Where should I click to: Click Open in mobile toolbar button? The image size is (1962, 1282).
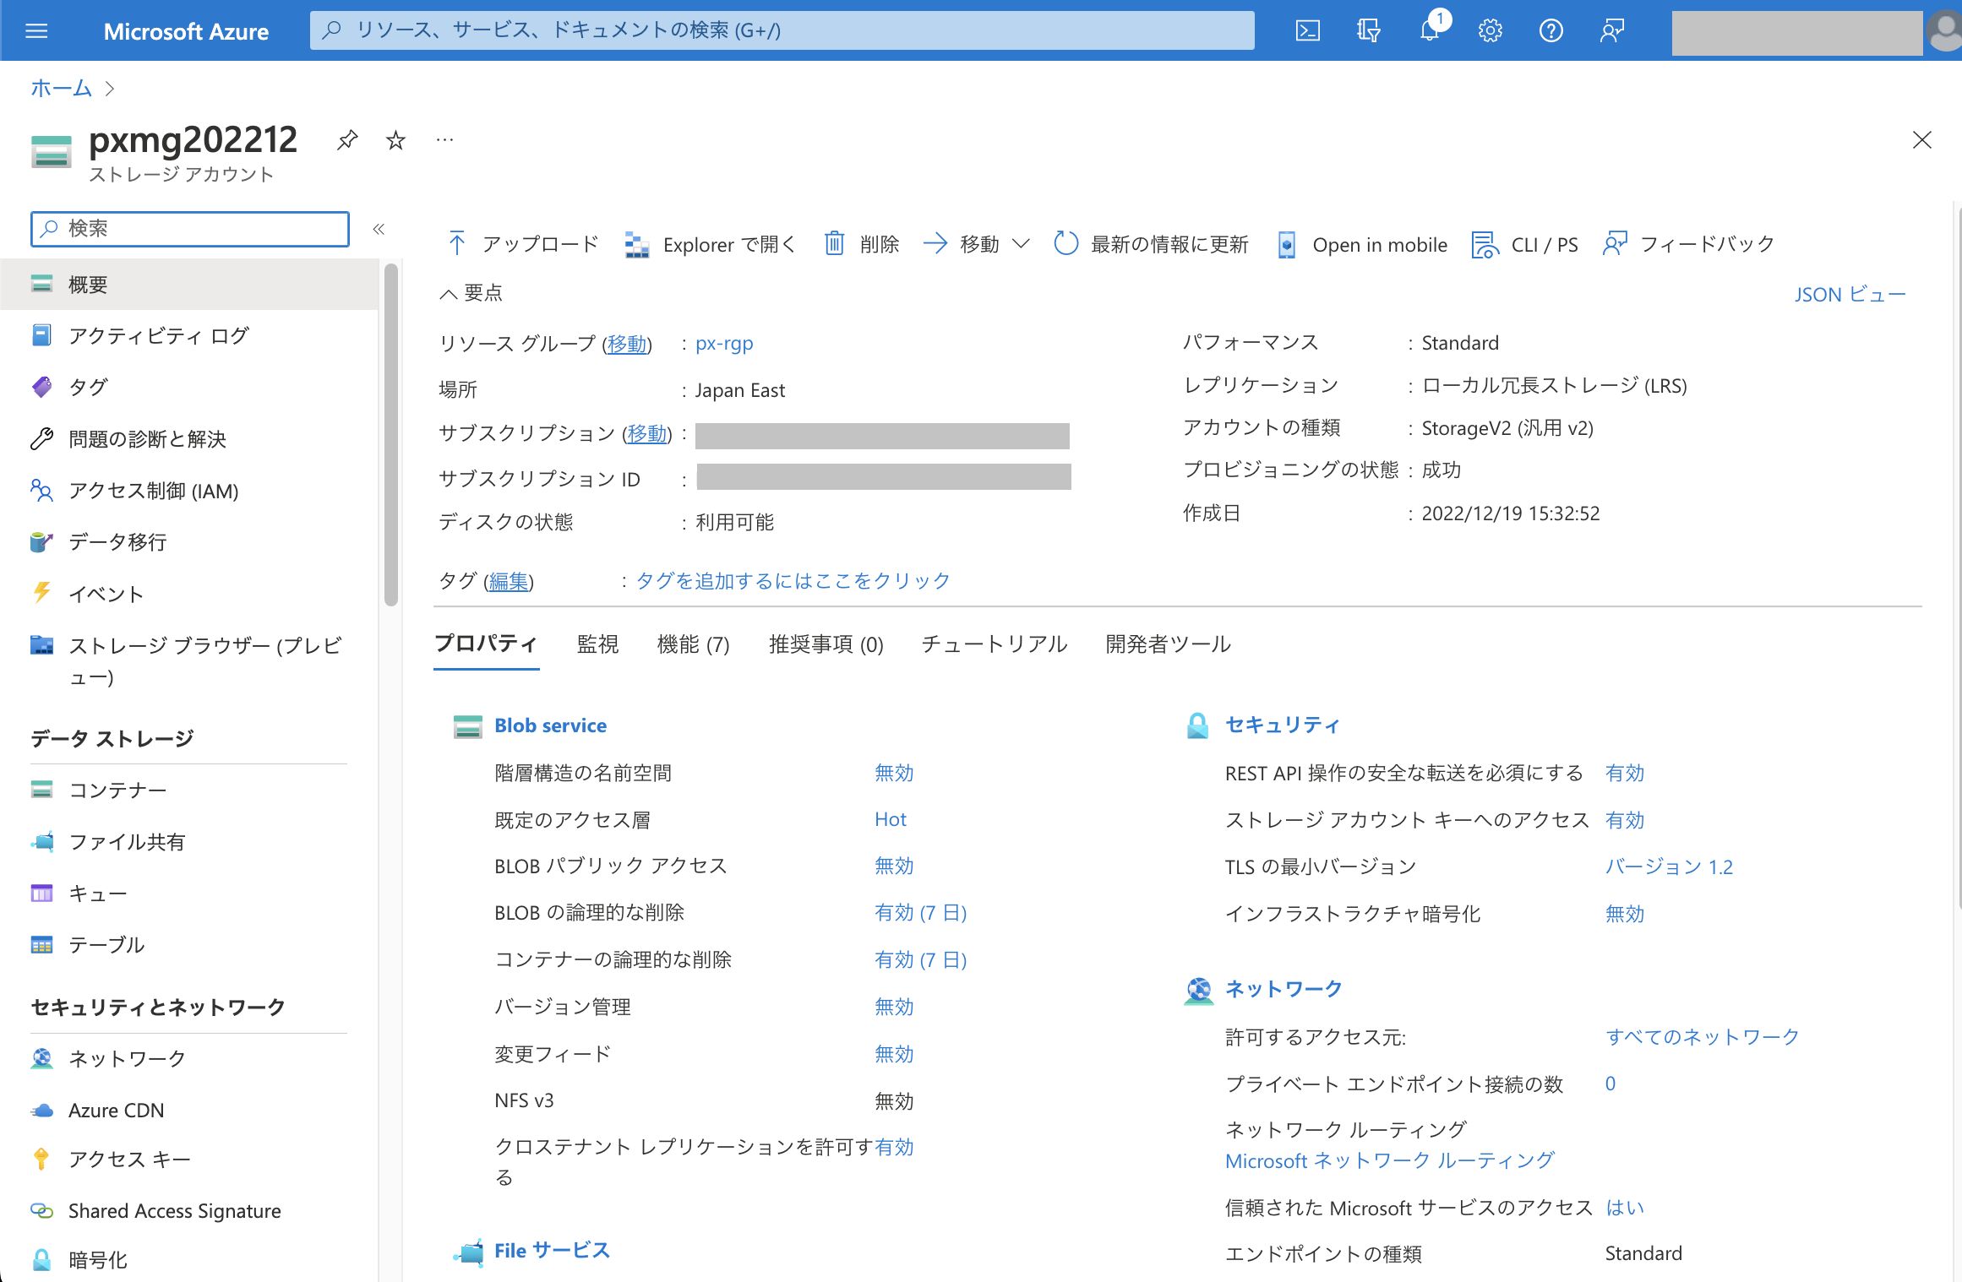pos(1361,245)
